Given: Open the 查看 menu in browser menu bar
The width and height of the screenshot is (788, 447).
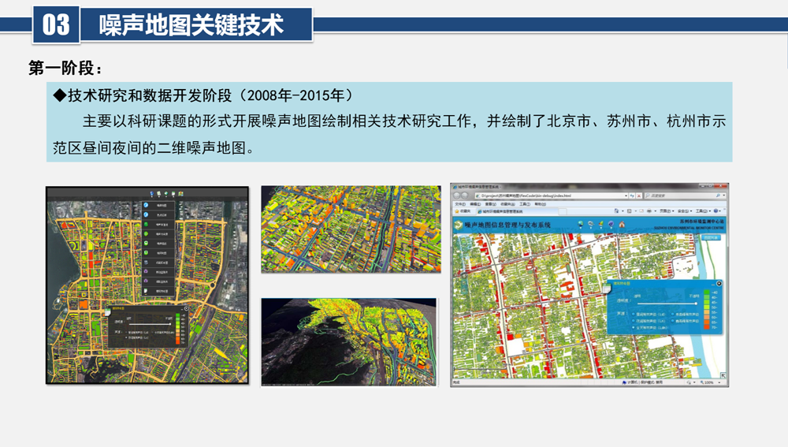Looking at the screenshot, I should [488, 203].
